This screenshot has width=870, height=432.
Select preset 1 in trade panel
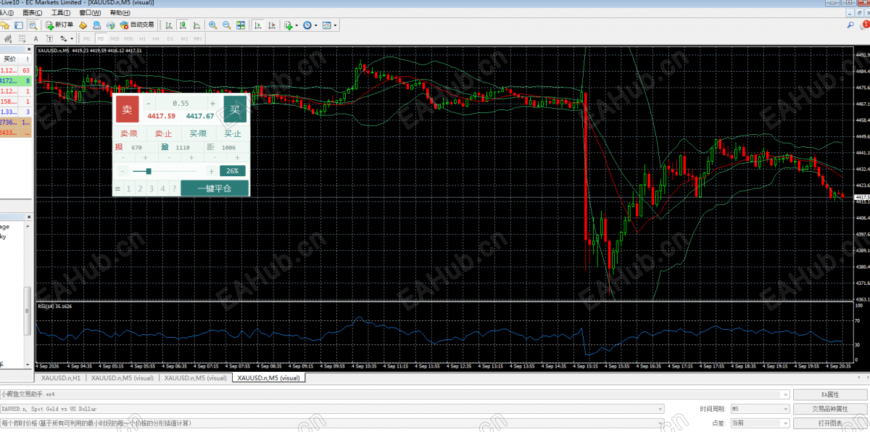coord(129,188)
